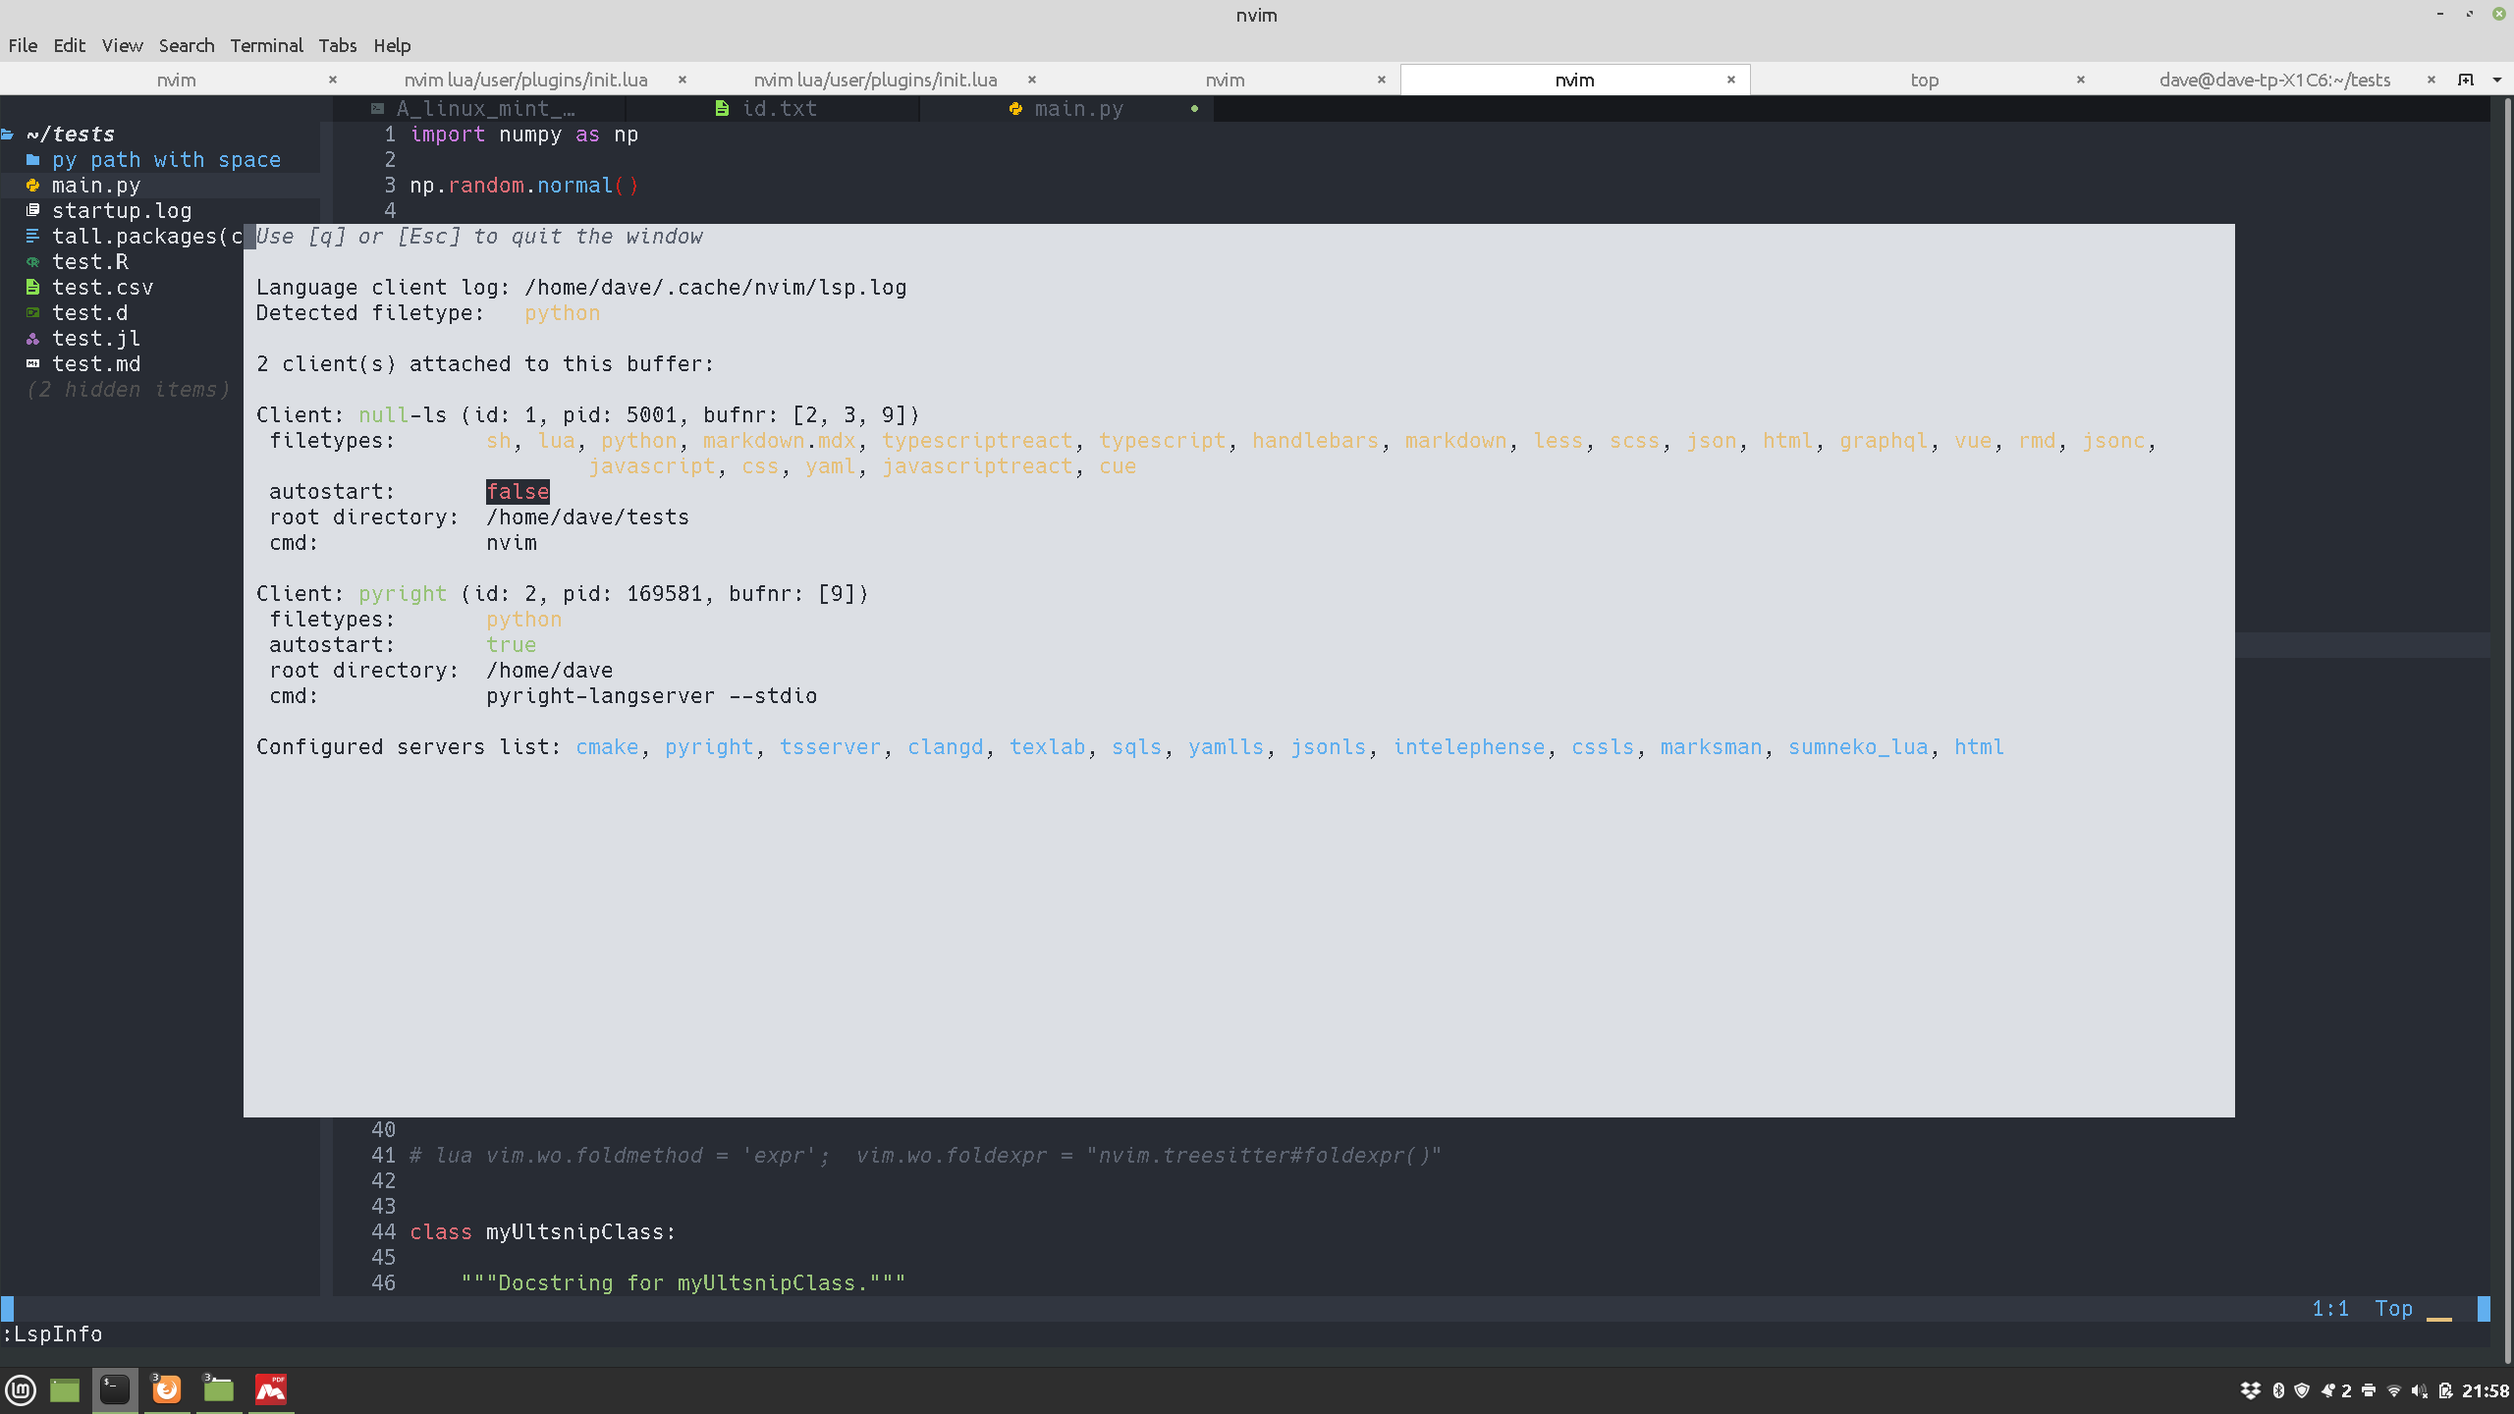This screenshot has width=2514, height=1414.
Task: Click the new terminal tab button icon
Action: (2466, 80)
